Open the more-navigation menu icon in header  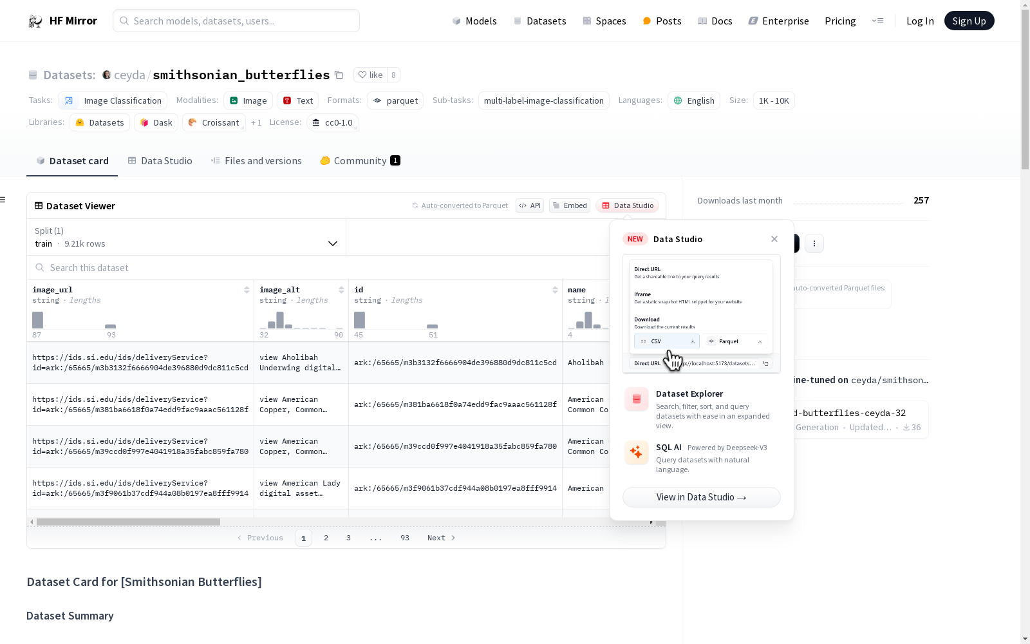click(x=877, y=21)
